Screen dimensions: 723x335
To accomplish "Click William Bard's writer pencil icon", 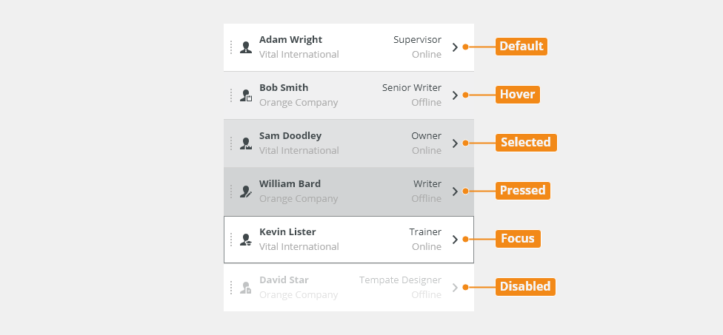I will coord(246,192).
